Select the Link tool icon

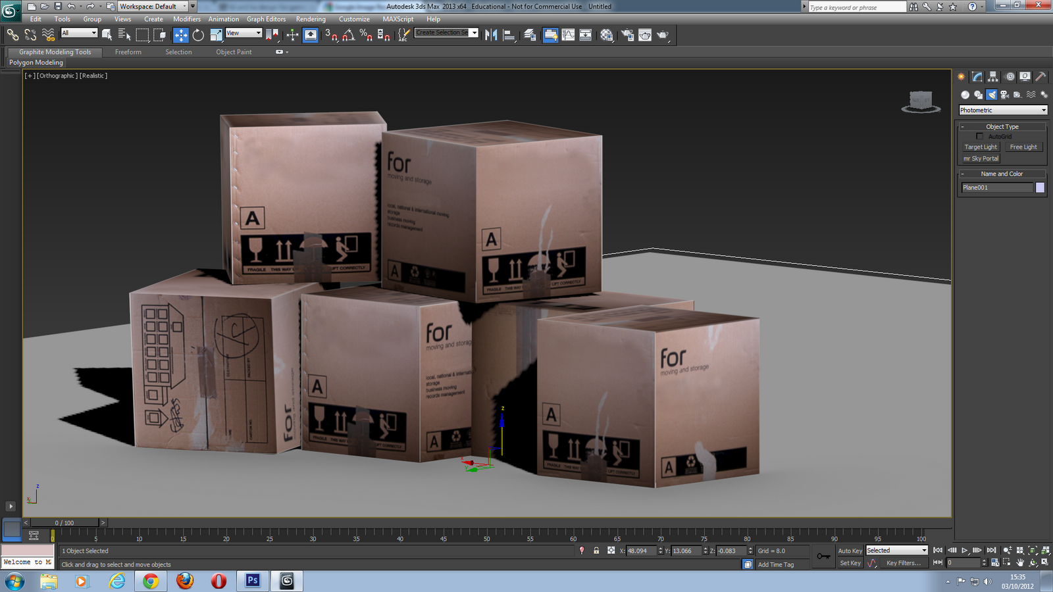[x=13, y=34]
